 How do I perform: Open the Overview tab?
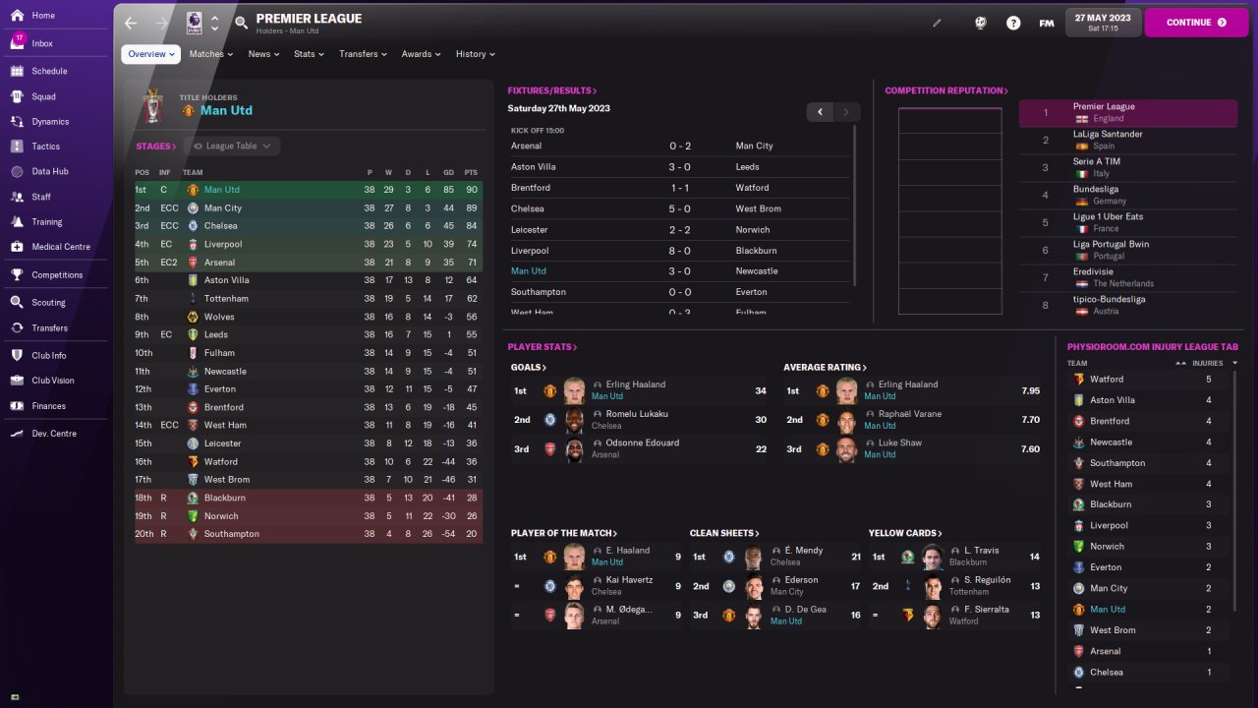click(151, 54)
